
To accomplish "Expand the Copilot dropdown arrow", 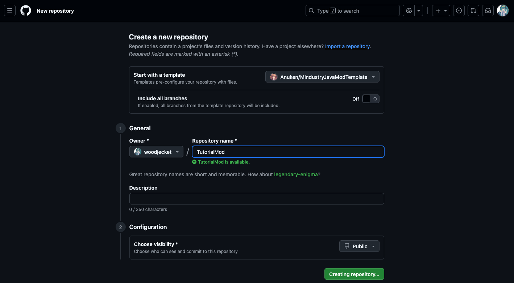I will [418, 10].
